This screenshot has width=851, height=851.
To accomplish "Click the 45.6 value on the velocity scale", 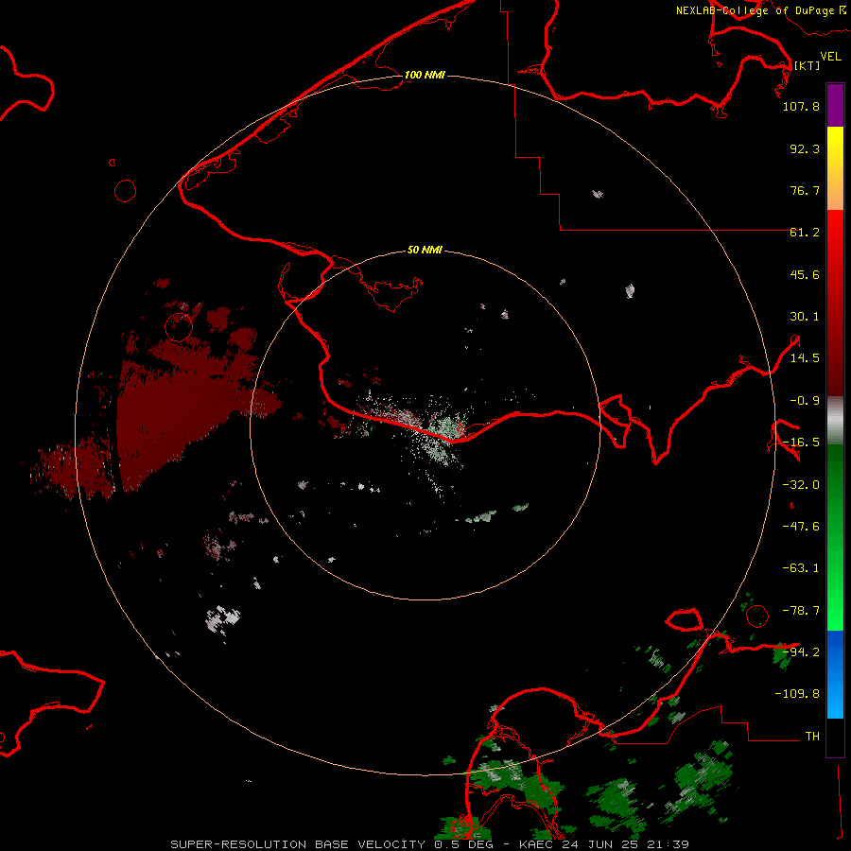I will [805, 274].
